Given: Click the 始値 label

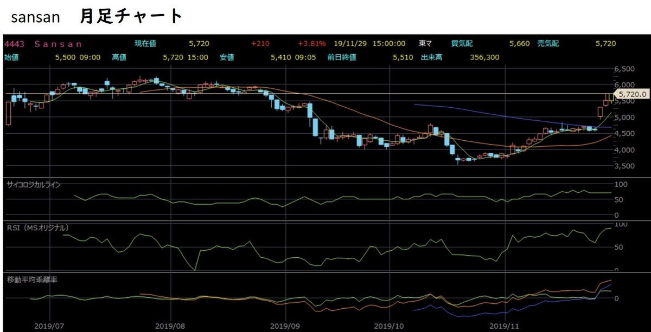Looking at the screenshot, I should pos(11,57).
